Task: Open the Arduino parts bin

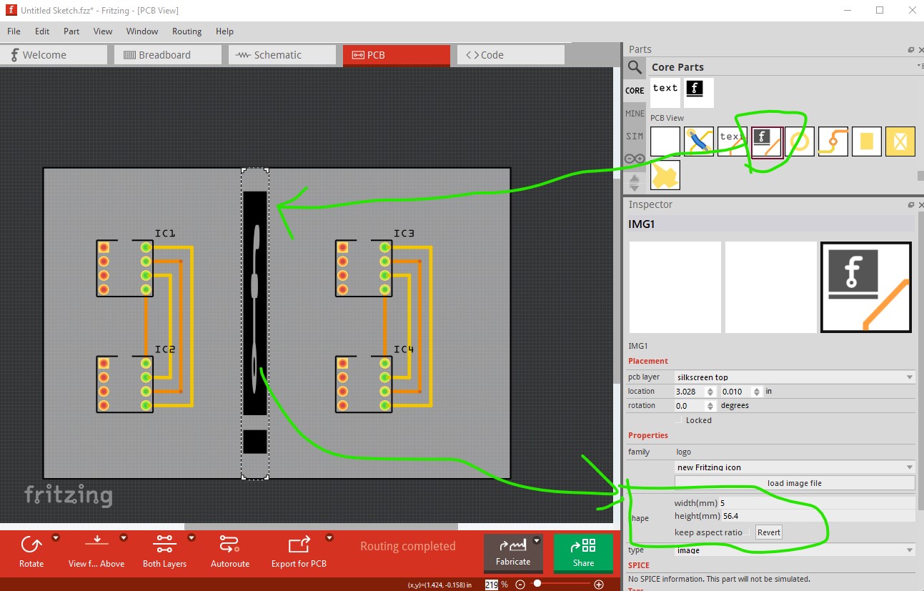Action: [x=635, y=159]
